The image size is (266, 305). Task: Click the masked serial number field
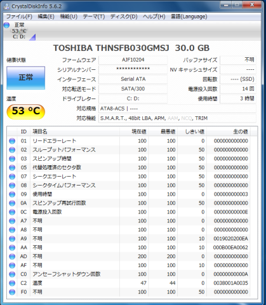click(133, 70)
